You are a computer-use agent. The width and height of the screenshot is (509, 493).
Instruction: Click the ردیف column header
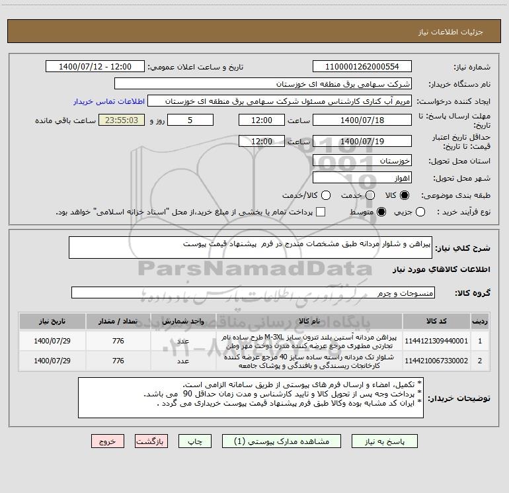[x=480, y=321]
